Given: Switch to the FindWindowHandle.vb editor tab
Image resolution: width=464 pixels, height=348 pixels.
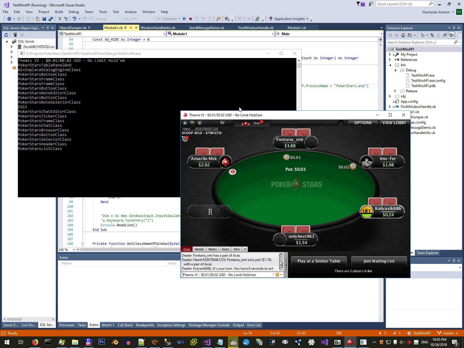Looking at the screenshot, I should 256,28.
